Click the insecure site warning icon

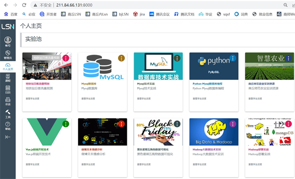coord(35,5)
